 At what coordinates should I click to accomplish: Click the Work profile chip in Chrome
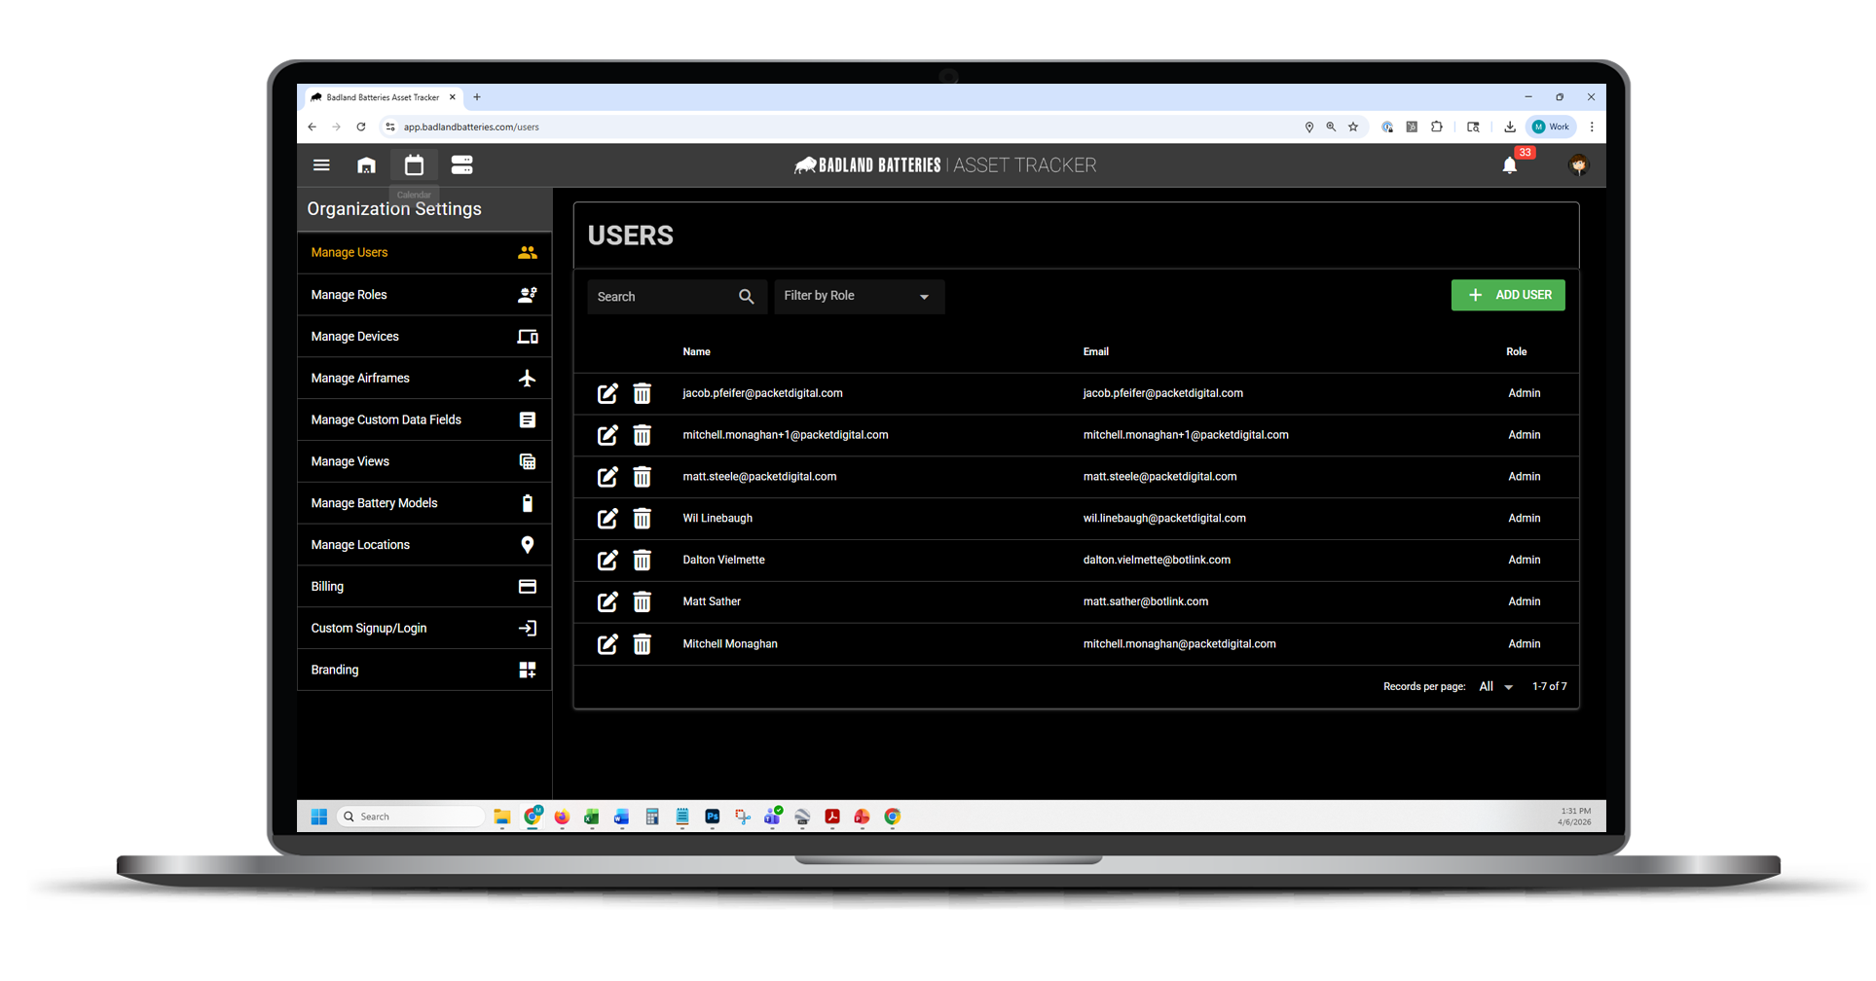pos(1551,127)
